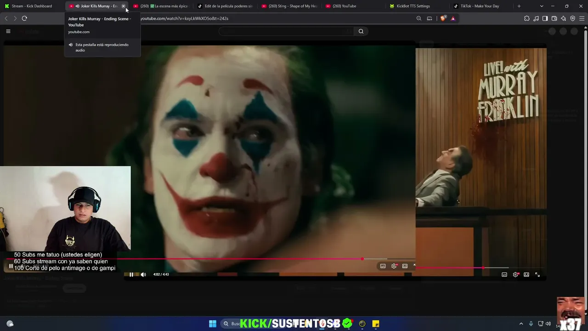Screen dimensions: 588x331
Task: Open the Brave Shields lion icon
Action: tap(443, 18)
